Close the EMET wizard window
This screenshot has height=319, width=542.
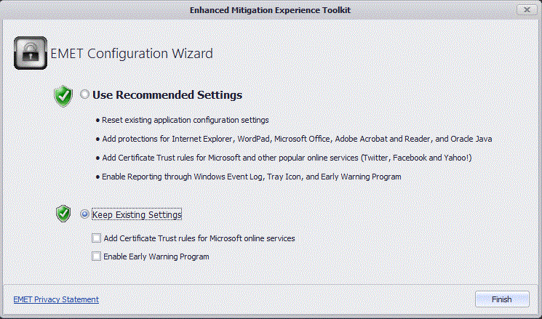527,9
